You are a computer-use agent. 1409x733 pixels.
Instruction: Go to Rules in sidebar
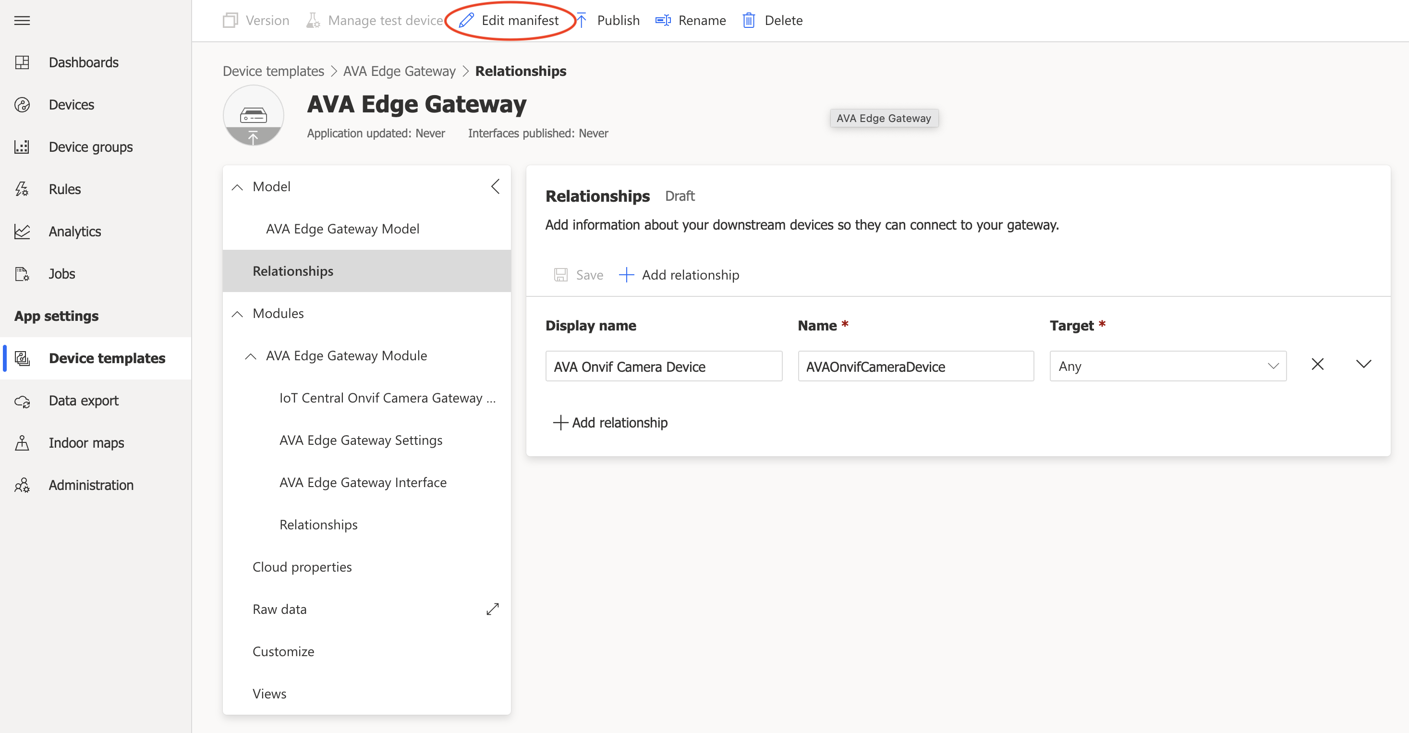coord(64,189)
